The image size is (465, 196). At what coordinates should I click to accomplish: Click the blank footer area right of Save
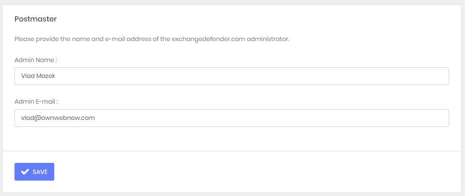(x=257, y=172)
